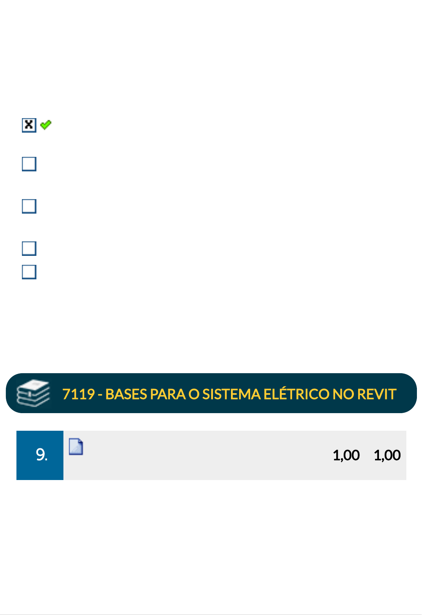Tick the first empty checkbox under the marked one
Image resolution: width=422 pixels, height=615 pixels.
(29, 164)
